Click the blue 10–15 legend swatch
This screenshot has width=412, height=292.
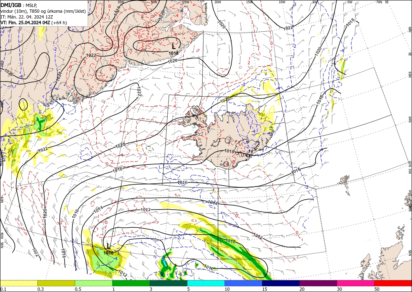click(243, 283)
